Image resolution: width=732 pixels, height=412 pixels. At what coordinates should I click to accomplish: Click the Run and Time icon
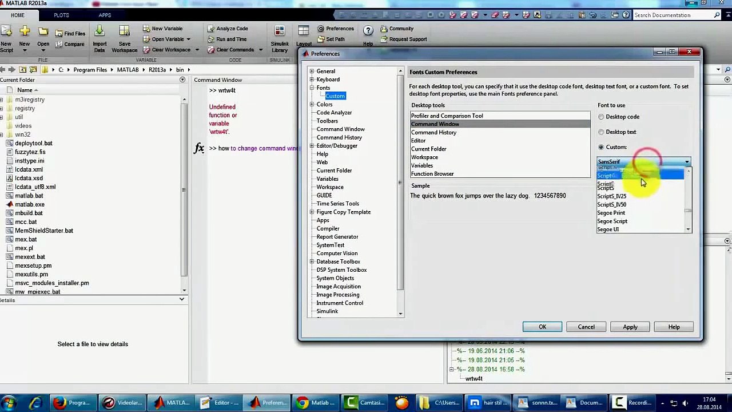[x=211, y=39]
